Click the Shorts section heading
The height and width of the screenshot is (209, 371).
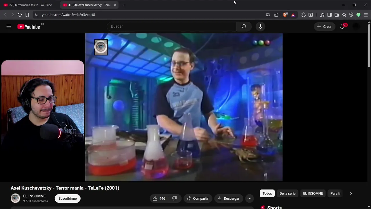pyautogui.click(x=274, y=207)
